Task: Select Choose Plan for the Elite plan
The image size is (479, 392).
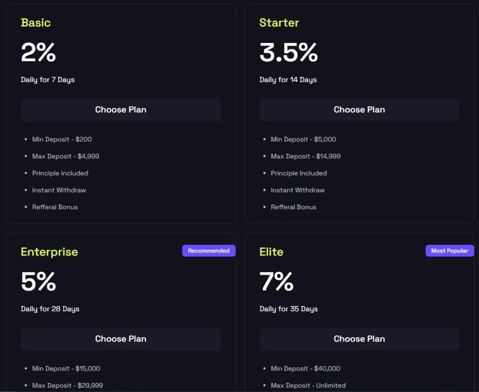Action: pos(359,339)
